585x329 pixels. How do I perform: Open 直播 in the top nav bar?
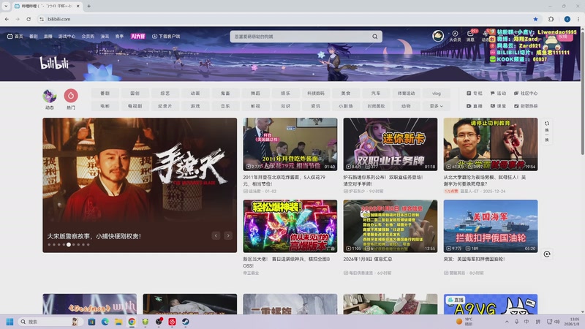pyautogui.click(x=48, y=36)
